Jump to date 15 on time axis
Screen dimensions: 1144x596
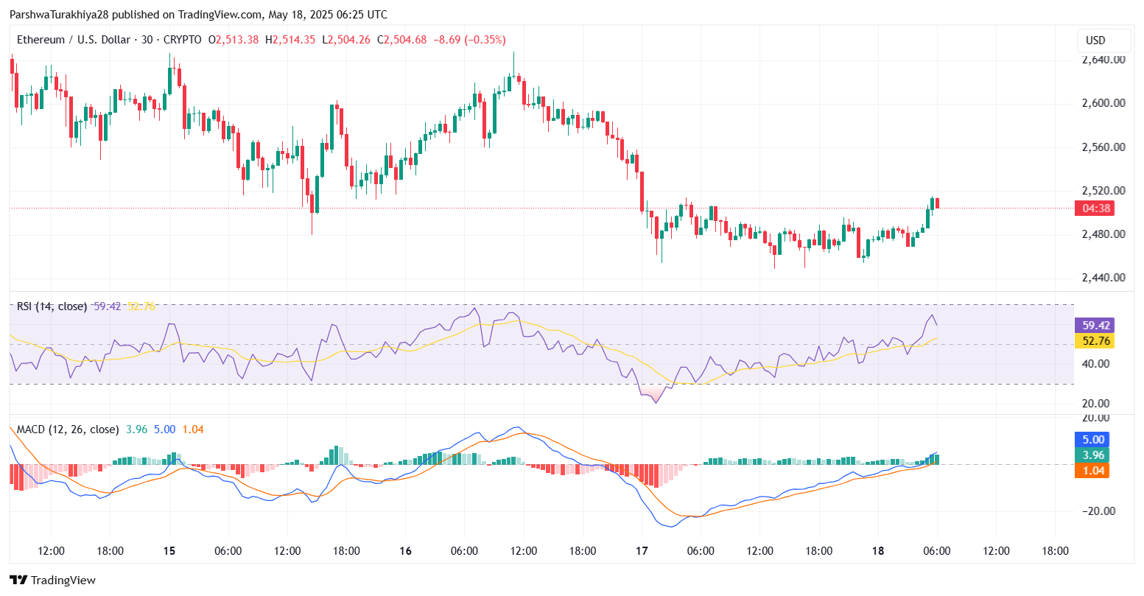[169, 551]
